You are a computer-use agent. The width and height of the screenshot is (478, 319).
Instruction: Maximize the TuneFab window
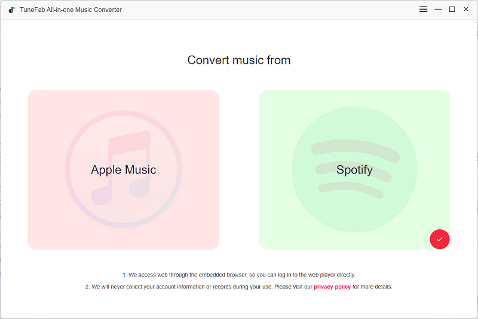pos(452,10)
